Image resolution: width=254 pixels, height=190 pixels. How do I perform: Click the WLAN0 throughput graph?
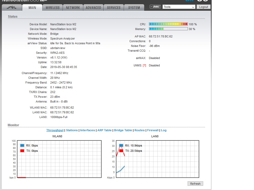click(59, 159)
